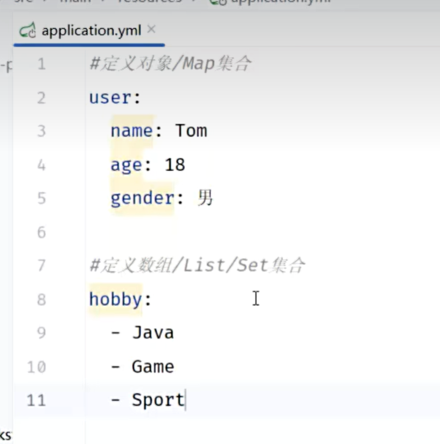Click line number 2 in the gutter
This screenshot has height=444, width=440.
point(41,98)
